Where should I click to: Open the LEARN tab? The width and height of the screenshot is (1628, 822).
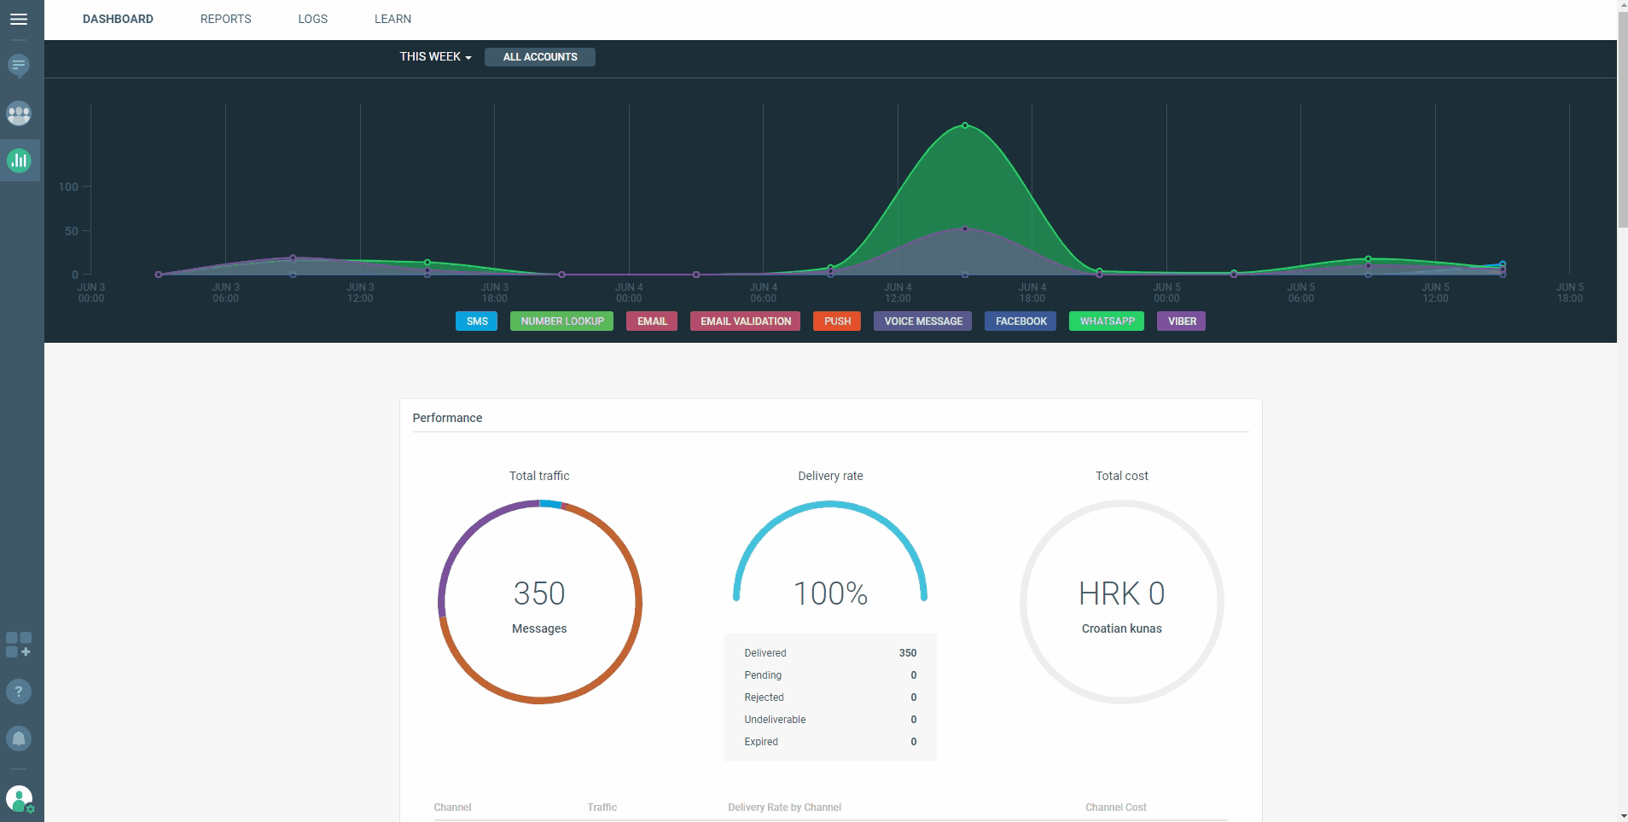[392, 19]
